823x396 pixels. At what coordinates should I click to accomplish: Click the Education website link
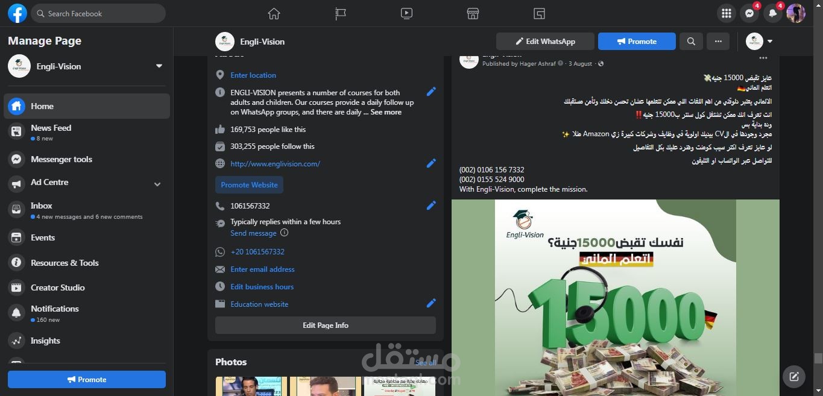tap(259, 304)
